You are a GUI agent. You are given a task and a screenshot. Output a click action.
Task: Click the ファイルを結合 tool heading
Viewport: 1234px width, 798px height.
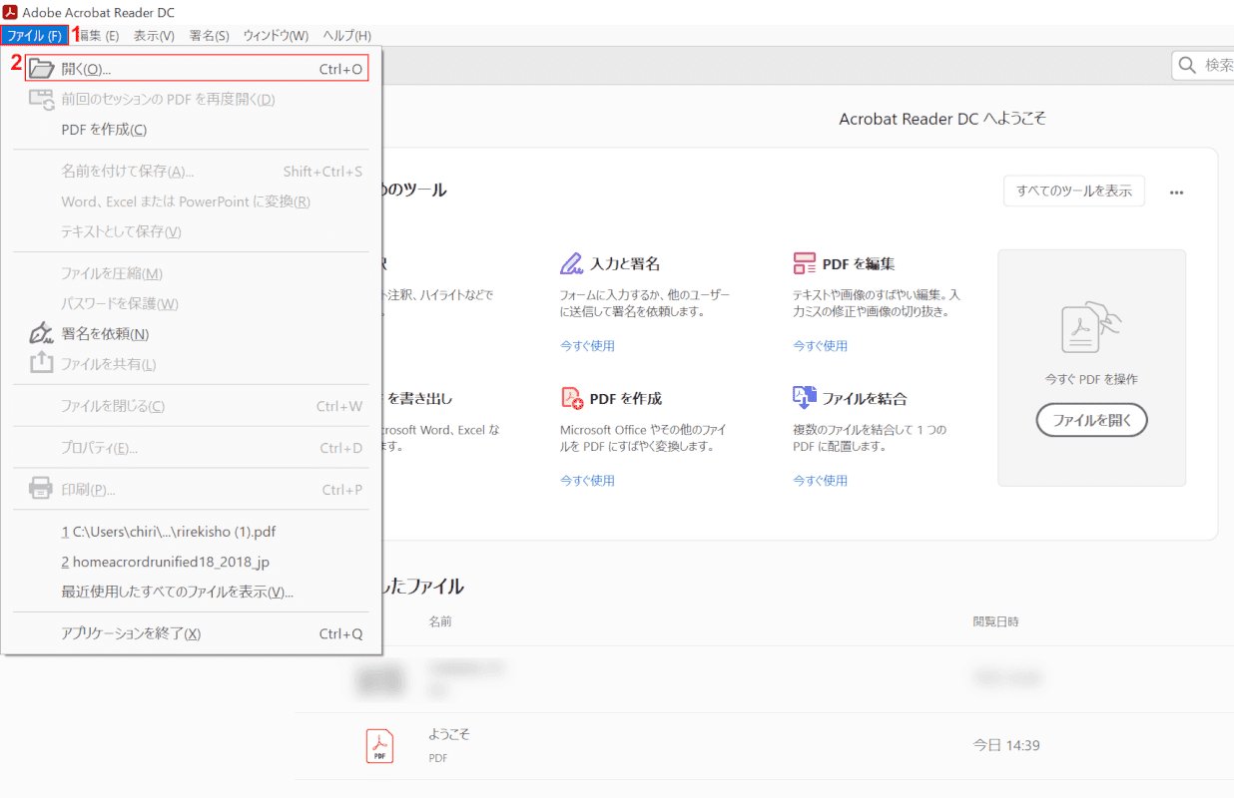pyautogui.click(x=865, y=399)
